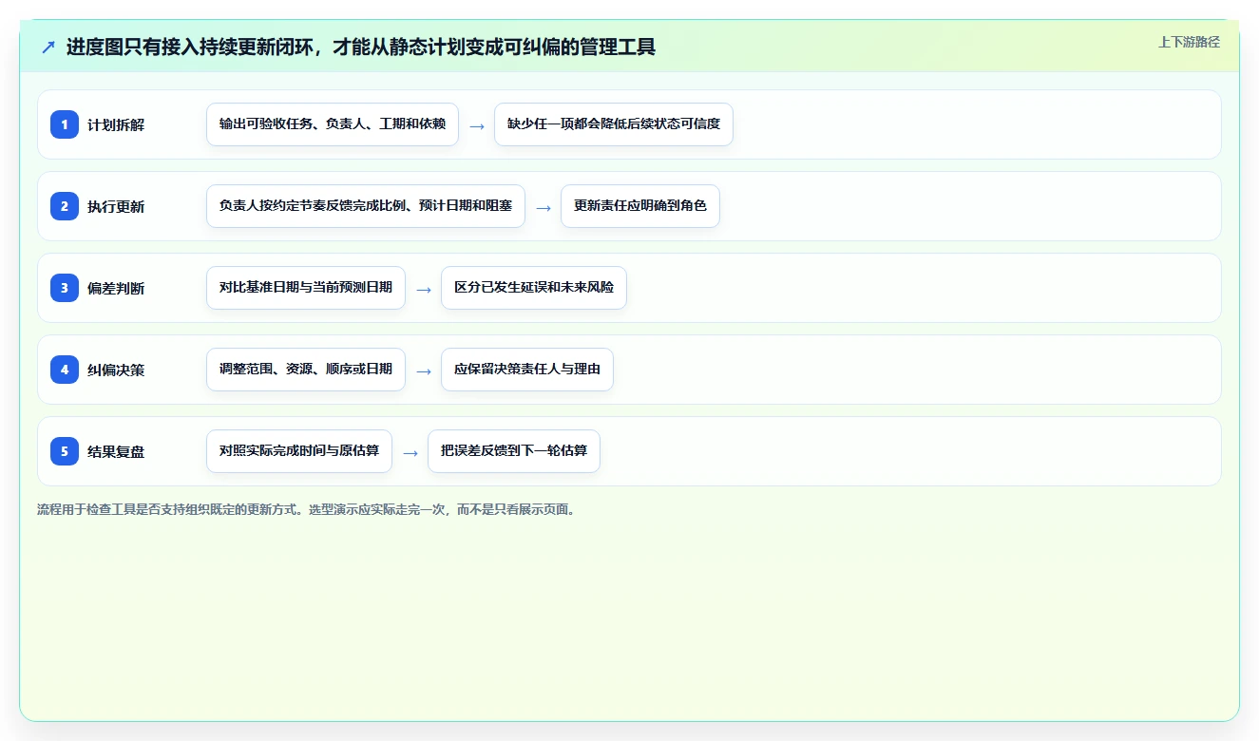Click the 偏差判断 step label
Image resolution: width=1259 pixels, height=741 pixels.
click(116, 288)
